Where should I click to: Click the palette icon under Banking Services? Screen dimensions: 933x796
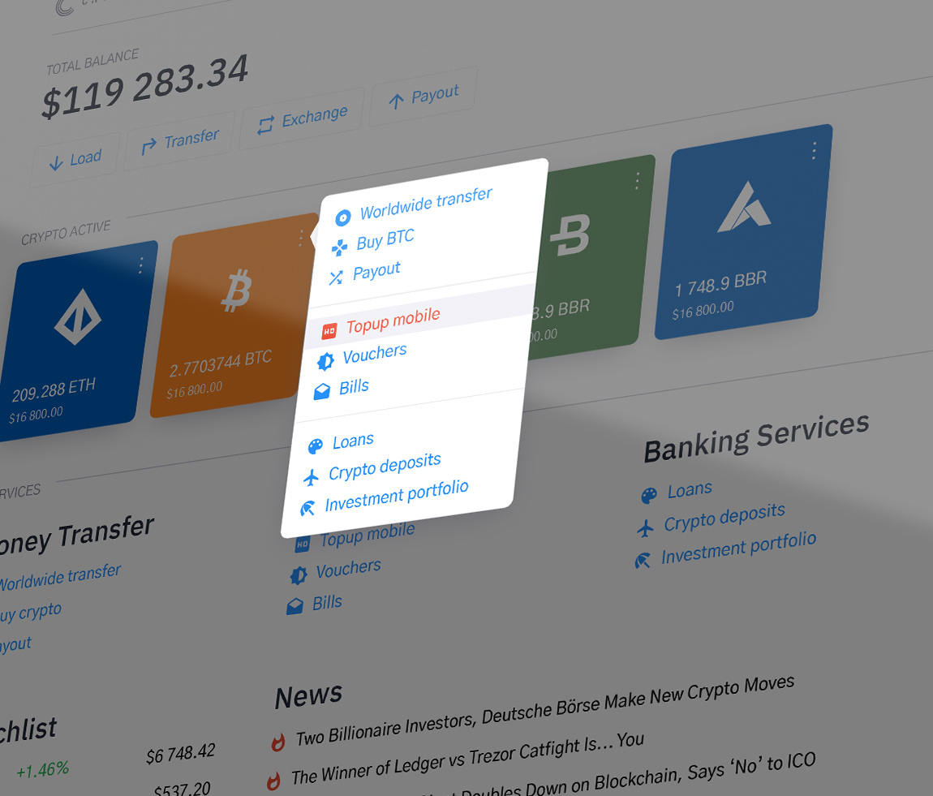point(649,495)
